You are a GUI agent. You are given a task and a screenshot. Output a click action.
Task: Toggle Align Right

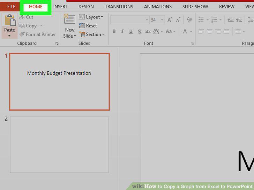[218, 31]
